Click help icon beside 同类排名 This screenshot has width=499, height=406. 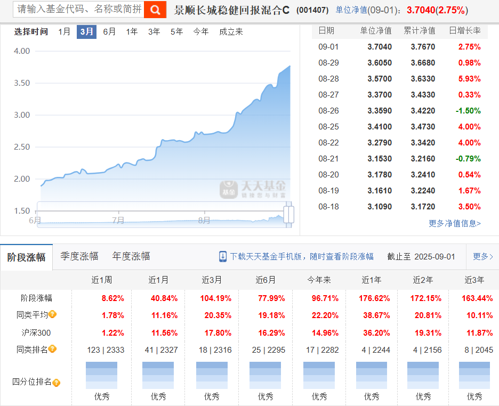pos(52,349)
